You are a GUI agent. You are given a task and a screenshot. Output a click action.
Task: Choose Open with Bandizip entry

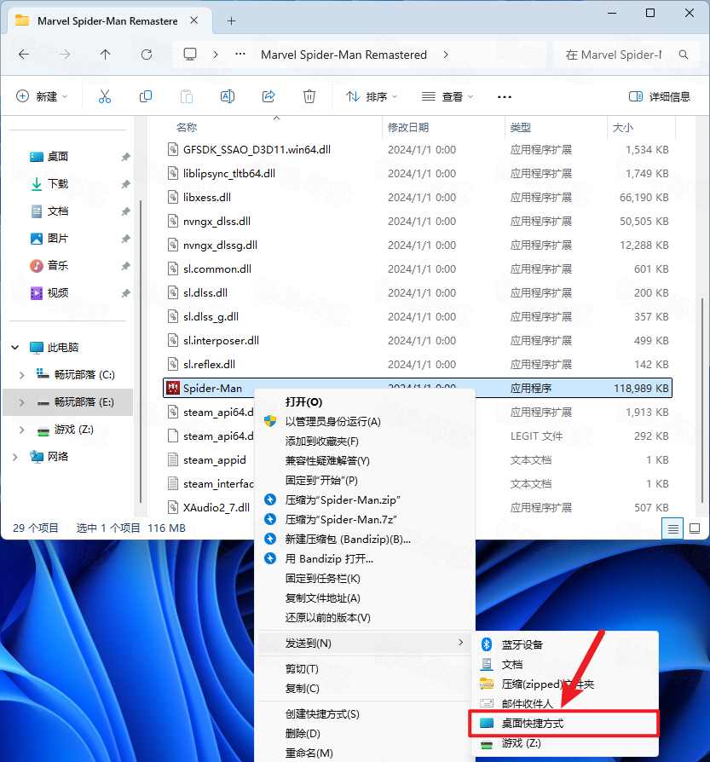pyautogui.click(x=365, y=558)
